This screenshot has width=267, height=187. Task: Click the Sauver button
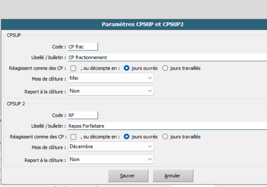point(128,176)
